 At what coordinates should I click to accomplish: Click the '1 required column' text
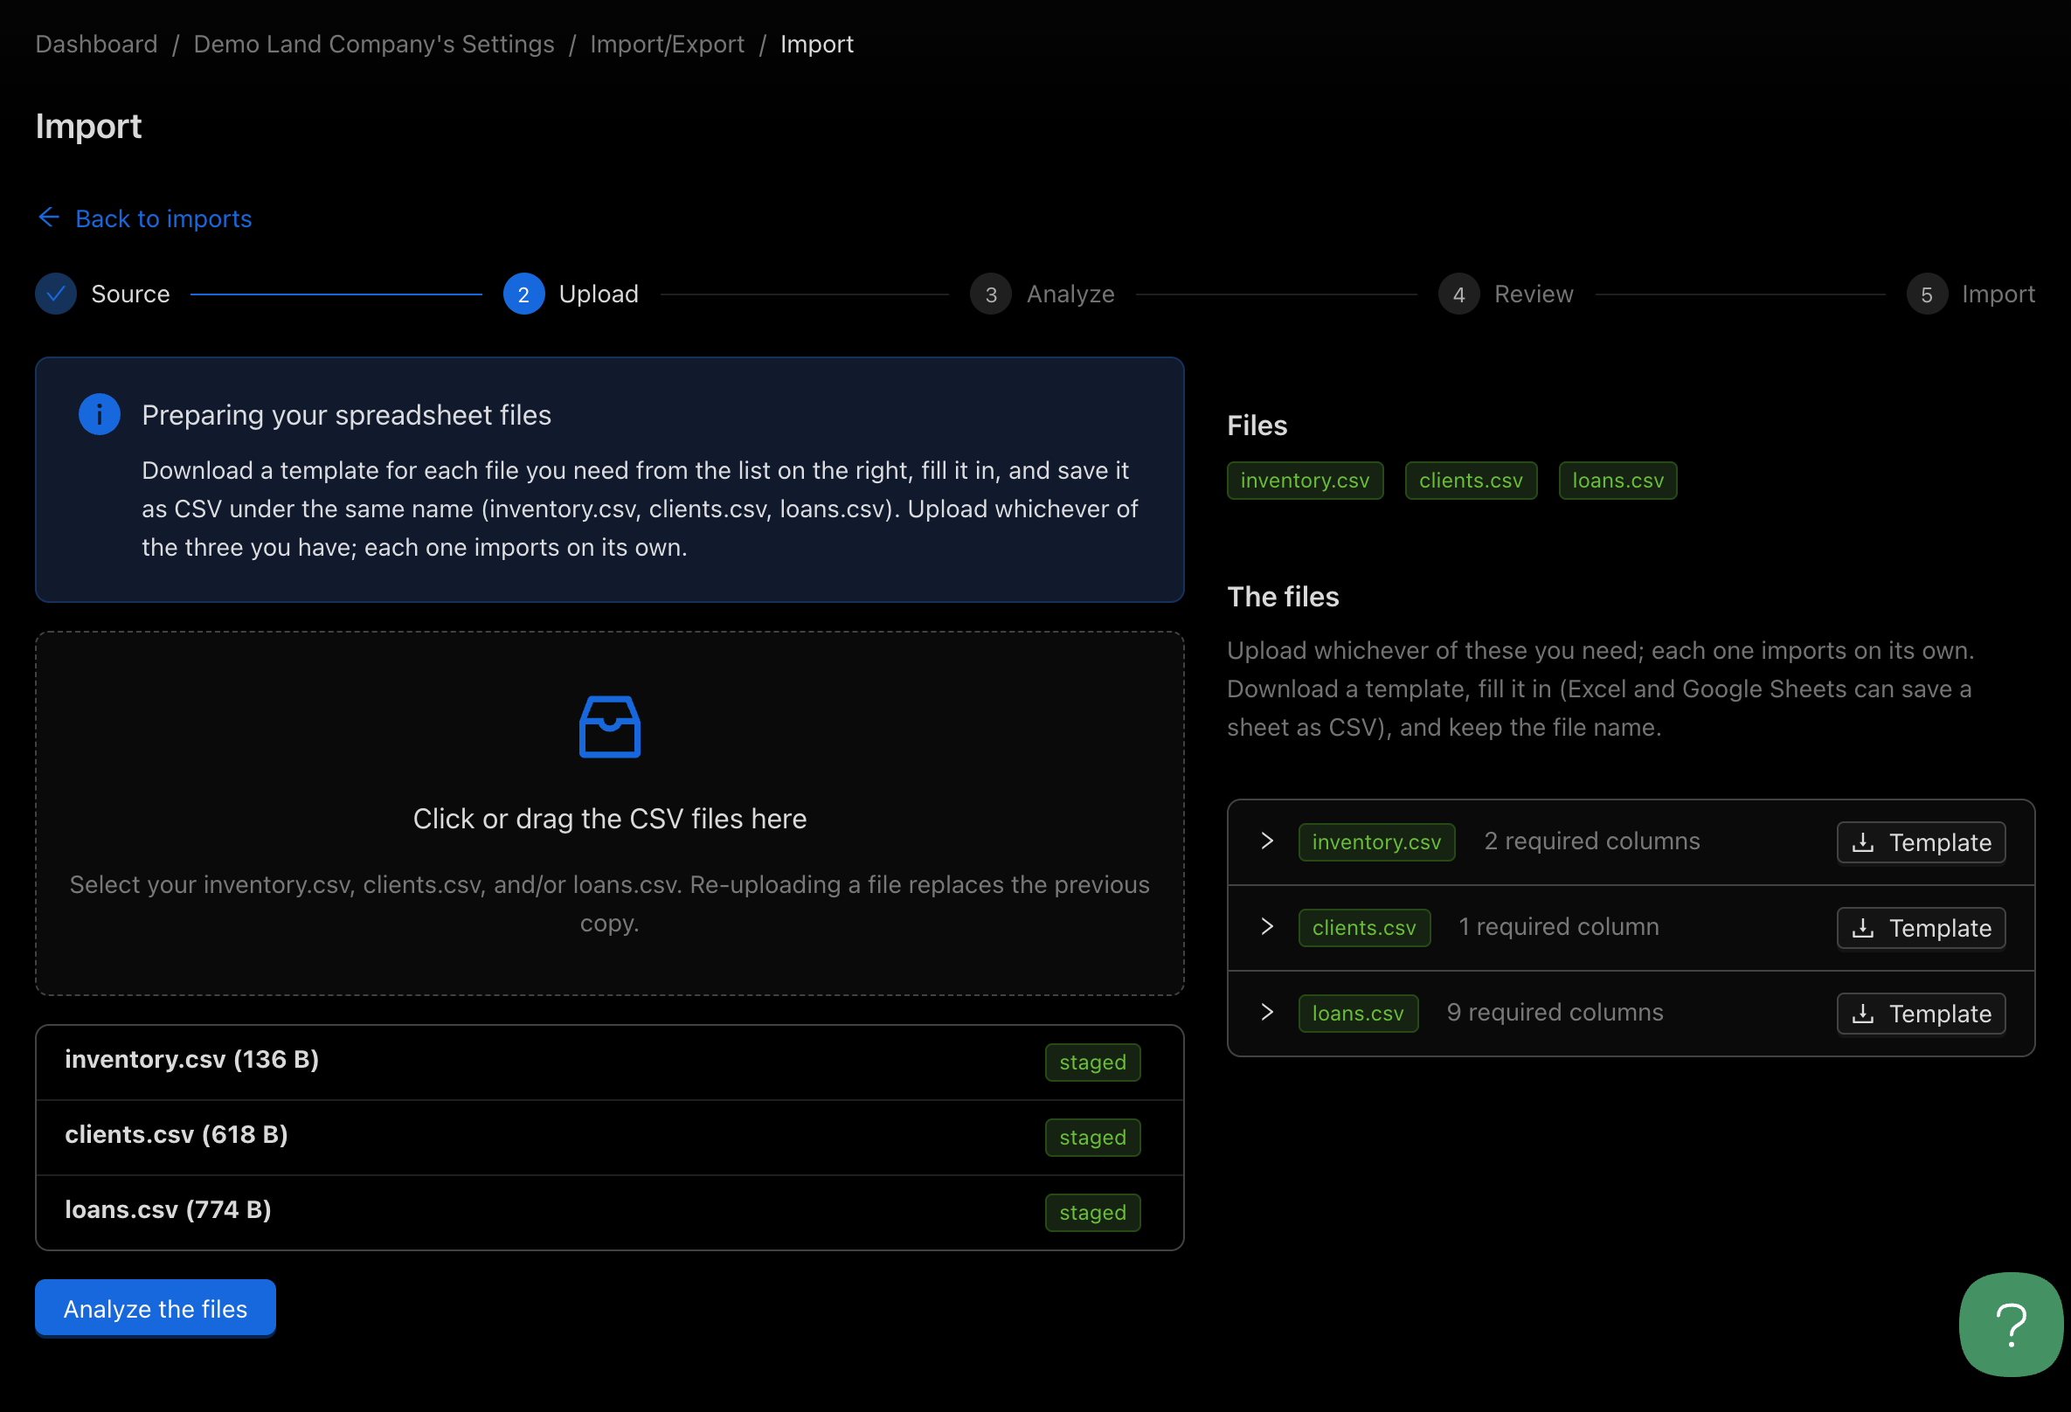coord(1559,926)
